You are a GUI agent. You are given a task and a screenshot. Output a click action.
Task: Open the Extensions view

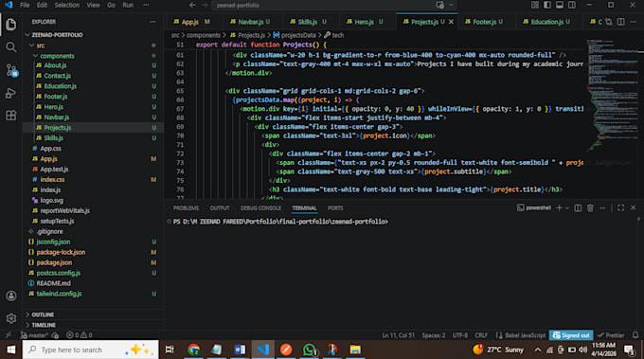coord(11,116)
